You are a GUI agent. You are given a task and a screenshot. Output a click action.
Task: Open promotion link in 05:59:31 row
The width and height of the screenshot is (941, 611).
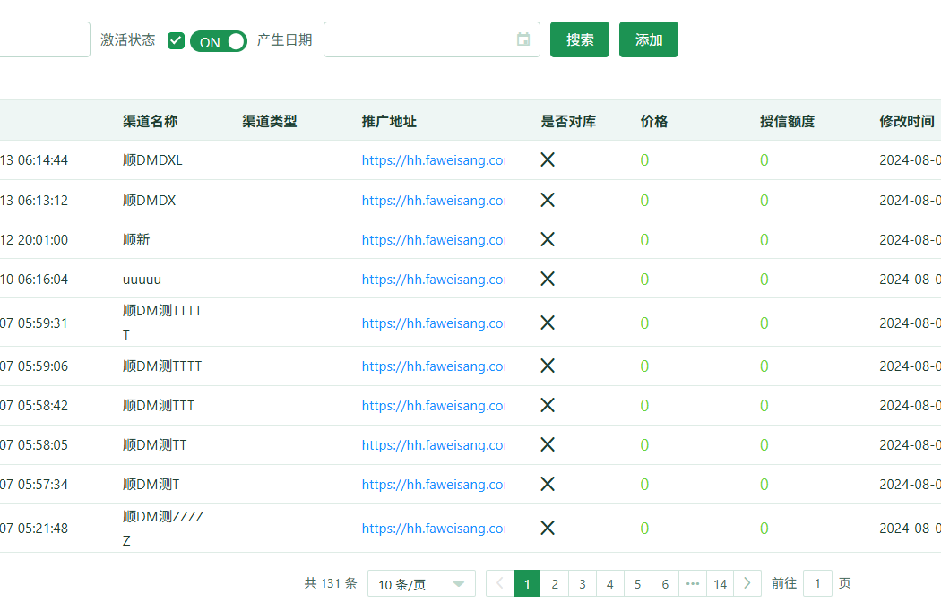[434, 323]
